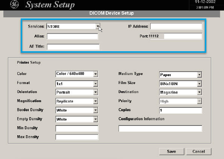Open the Orientation dropdown showing Portrait
Viewport: 224px width, 159px height.
click(x=77, y=92)
